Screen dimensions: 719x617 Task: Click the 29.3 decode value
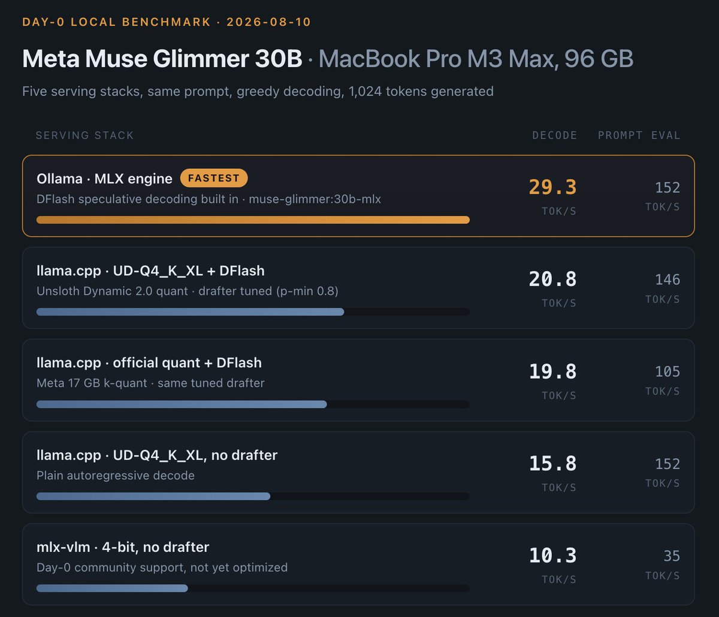[x=552, y=187]
